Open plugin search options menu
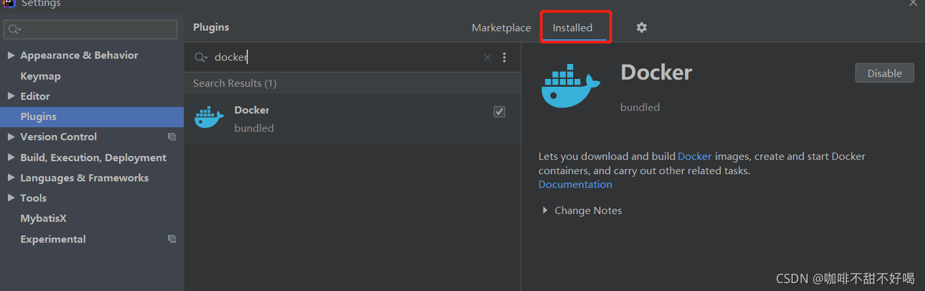This screenshot has width=925, height=291. [504, 57]
